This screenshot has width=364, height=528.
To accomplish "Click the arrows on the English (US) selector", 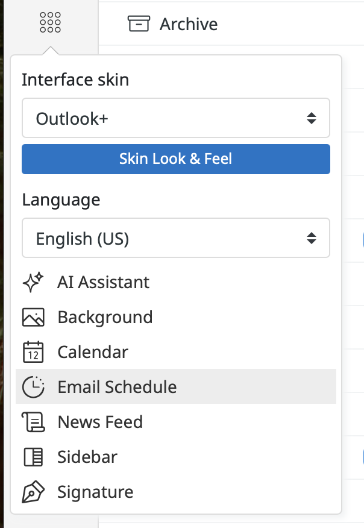I will pos(311,239).
